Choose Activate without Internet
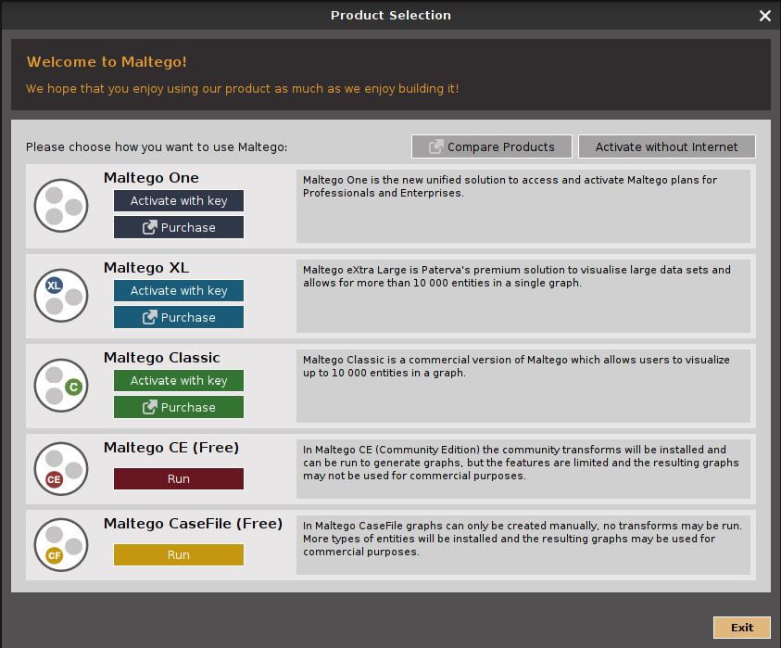Image resolution: width=781 pixels, height=648 pixels. pyautogui.click(x=666, y=146)
